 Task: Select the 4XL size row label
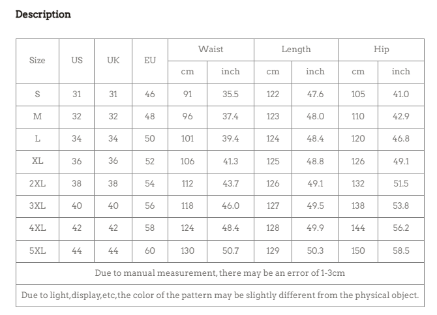[37, 228]
